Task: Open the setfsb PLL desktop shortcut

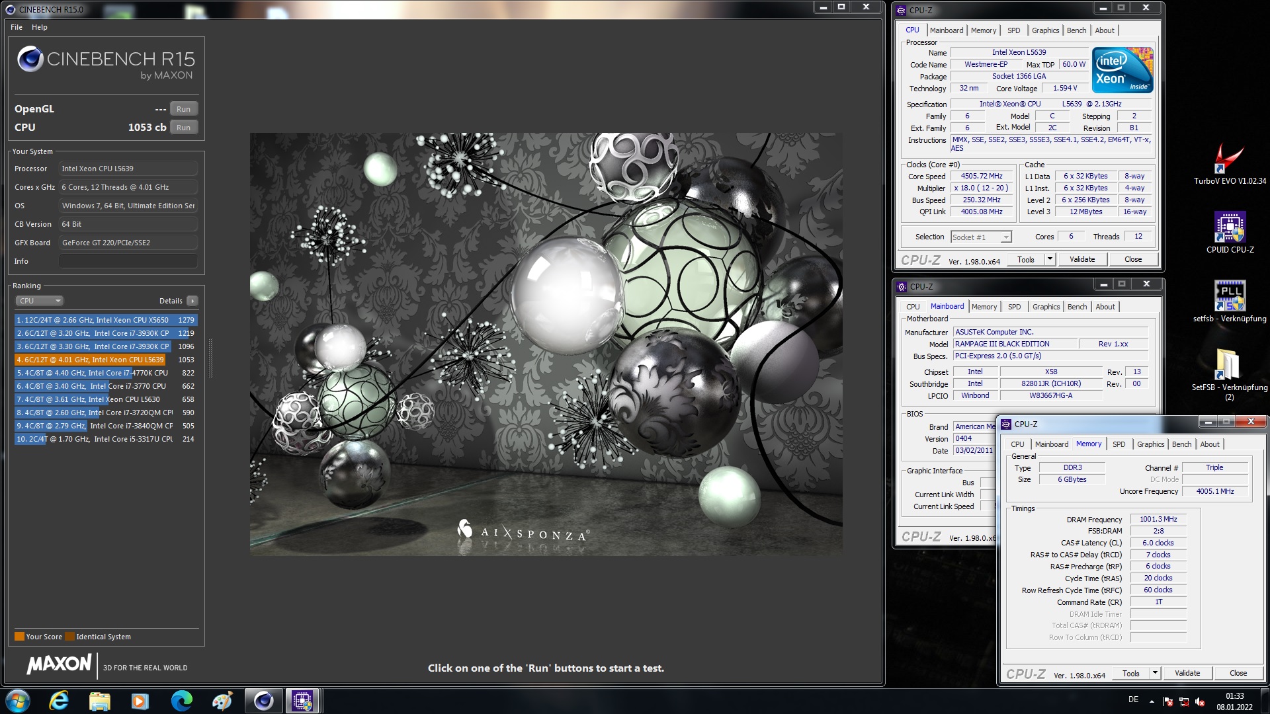Action: (x=1230, y=301)
